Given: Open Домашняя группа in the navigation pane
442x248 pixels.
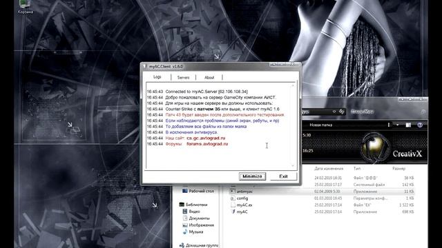Looking at the screenshot, I should (202, 245).
